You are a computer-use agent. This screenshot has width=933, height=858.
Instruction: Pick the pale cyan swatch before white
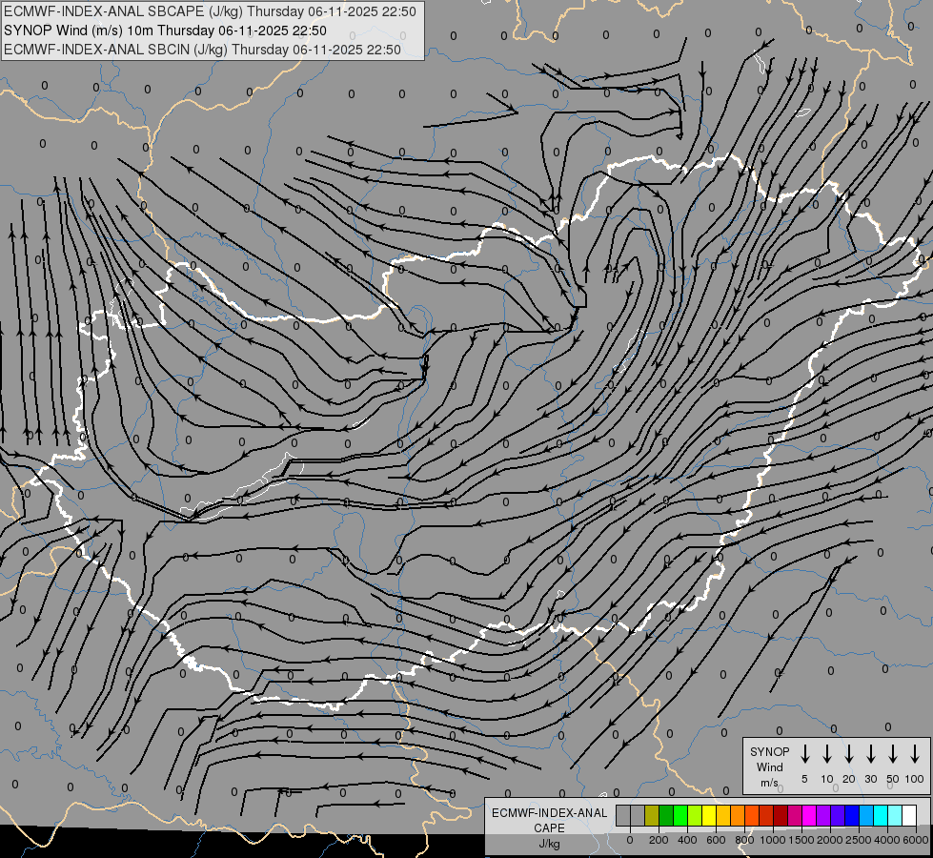click(x=895, y=815)
